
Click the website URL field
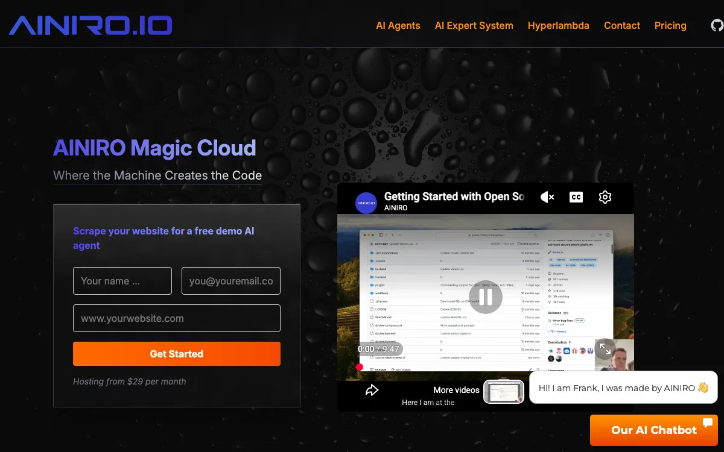click(x=177, y=318)
